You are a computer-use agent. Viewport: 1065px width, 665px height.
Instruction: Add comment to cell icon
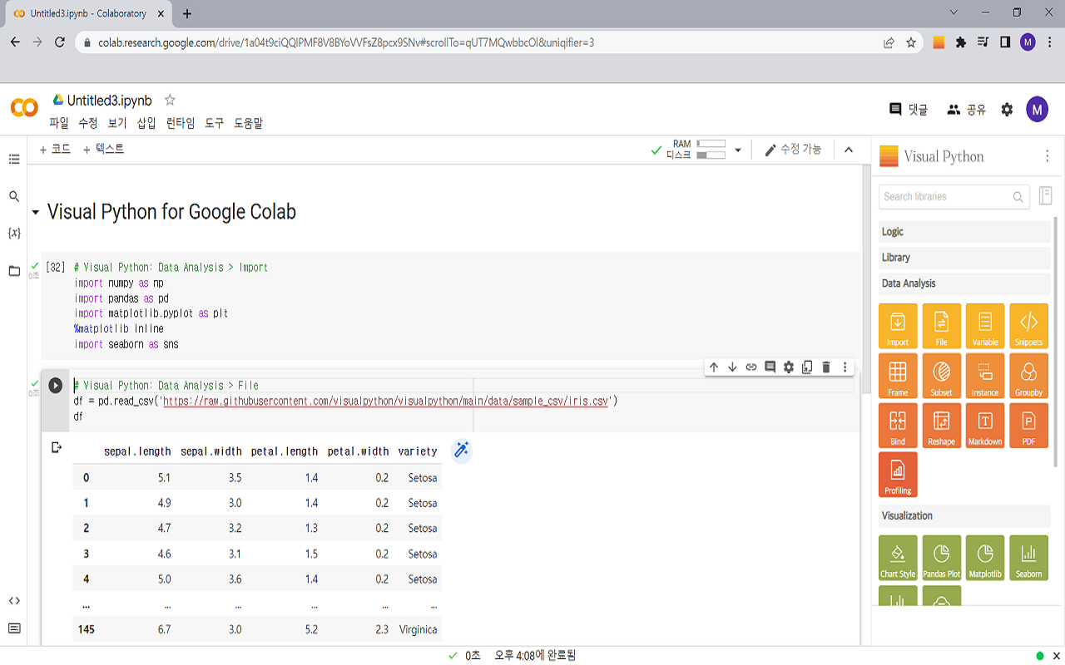pyautogui.click(x=770, y=367)
